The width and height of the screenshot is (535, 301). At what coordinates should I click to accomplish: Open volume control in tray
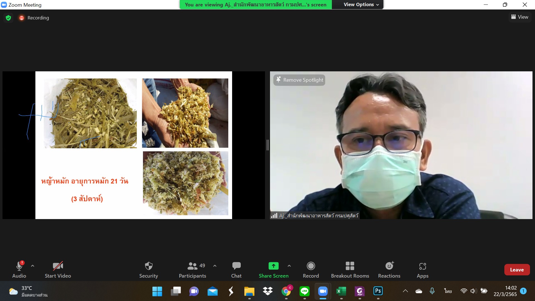473,291
